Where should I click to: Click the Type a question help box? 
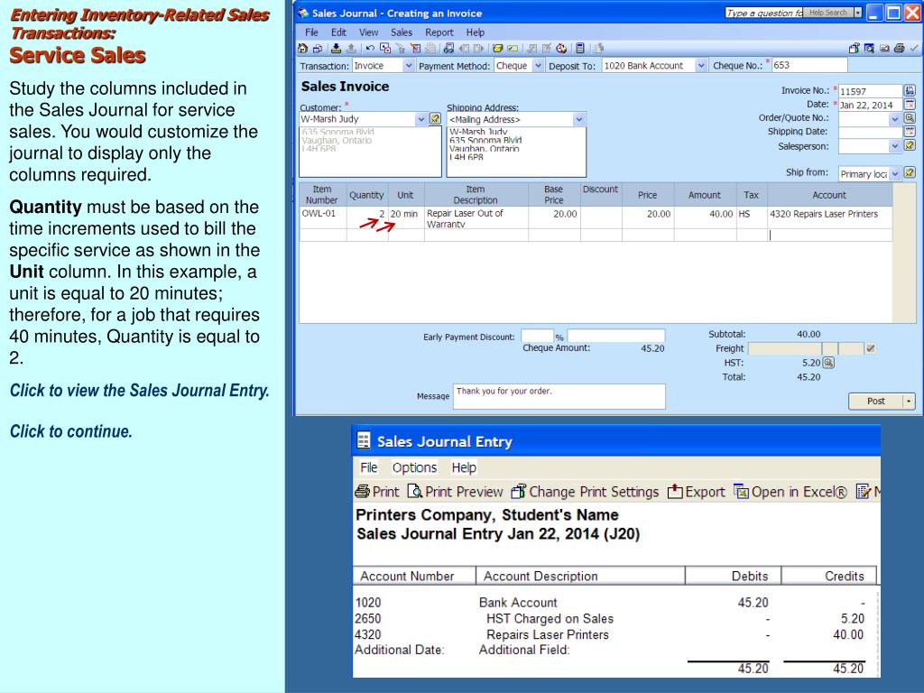[763, 13]
